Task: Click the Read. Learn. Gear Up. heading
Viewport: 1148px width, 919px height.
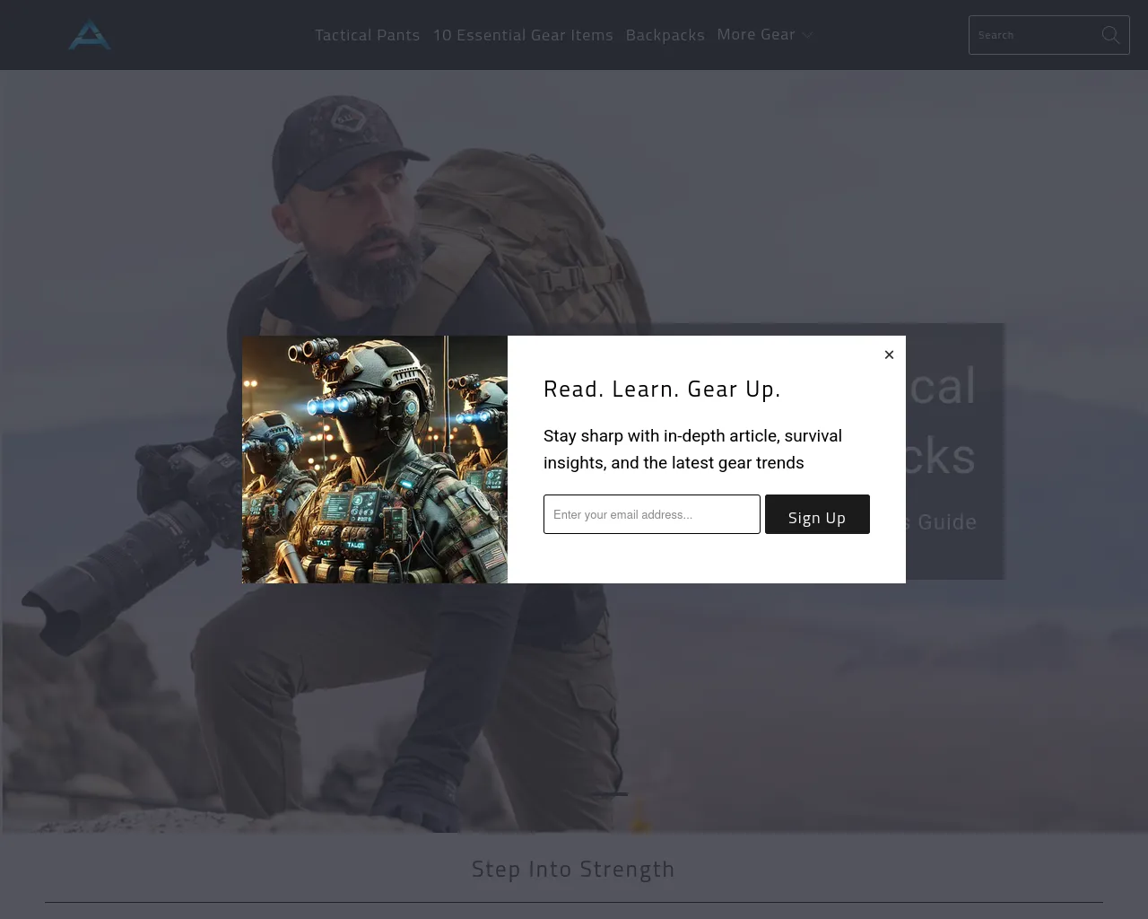Action: point(662,389)
